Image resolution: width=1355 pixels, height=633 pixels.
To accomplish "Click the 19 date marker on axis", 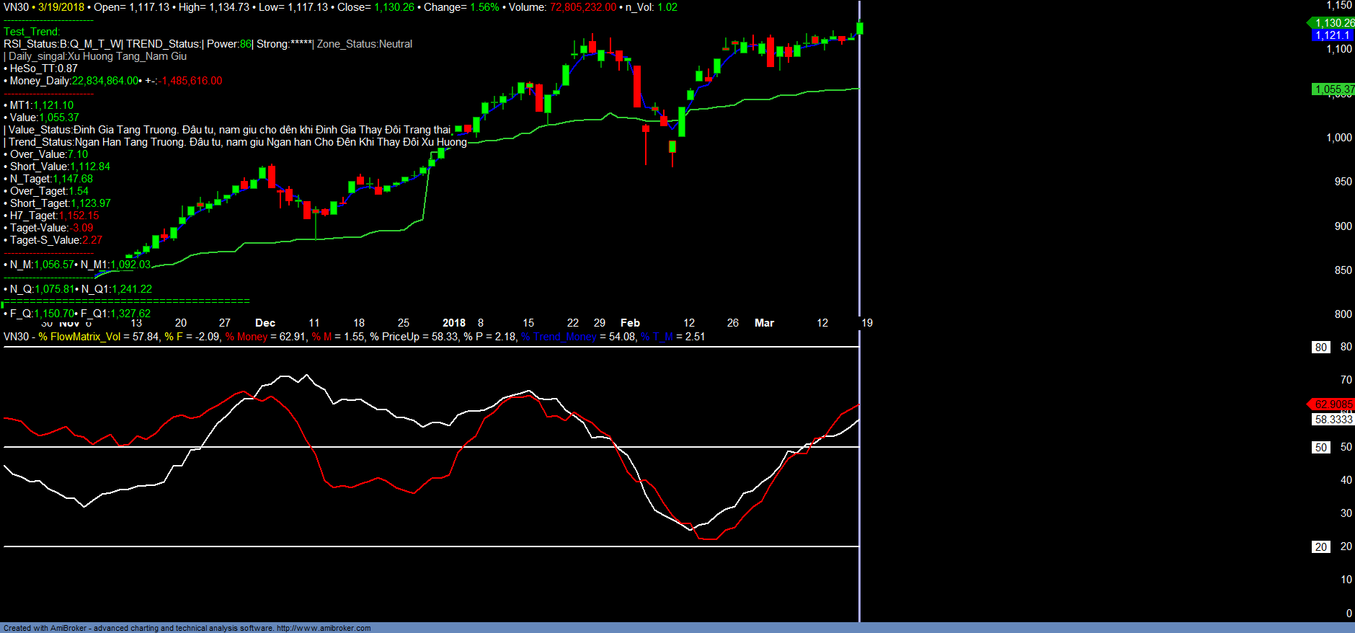I will pos(867,323).
